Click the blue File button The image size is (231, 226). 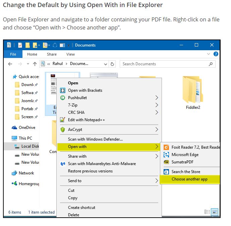pyautogui.click(x=13, y=54)
